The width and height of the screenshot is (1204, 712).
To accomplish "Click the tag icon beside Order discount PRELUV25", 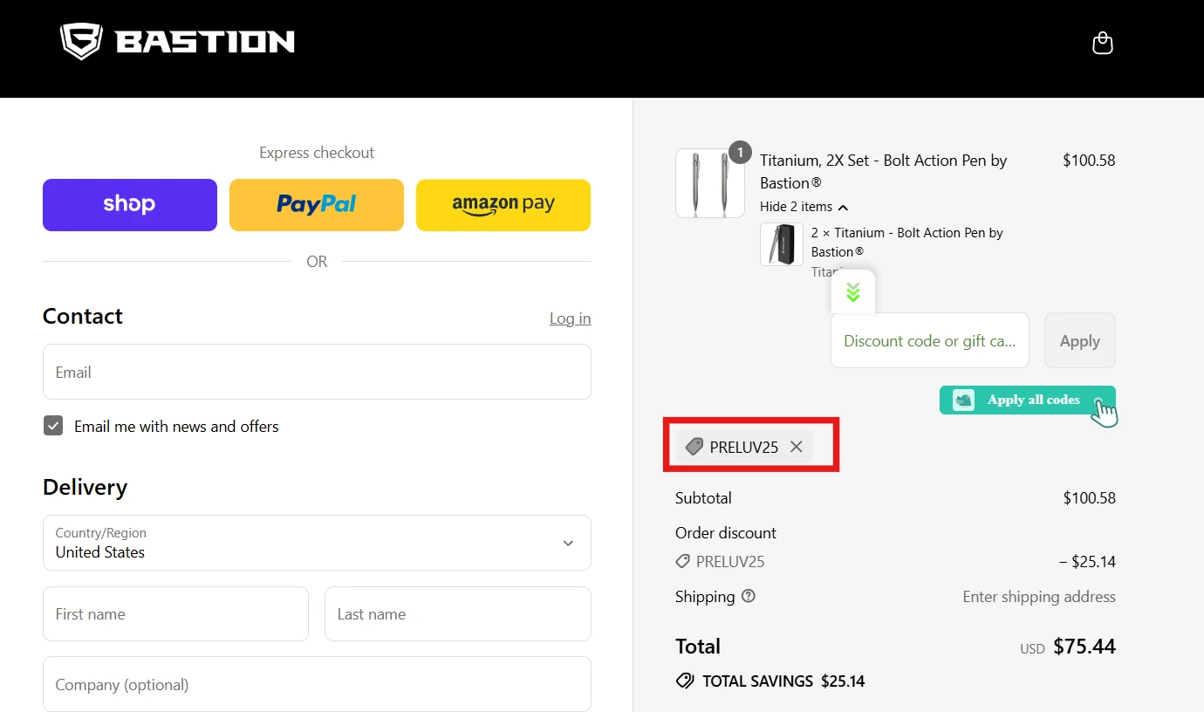I will click(x=683, y=562).
